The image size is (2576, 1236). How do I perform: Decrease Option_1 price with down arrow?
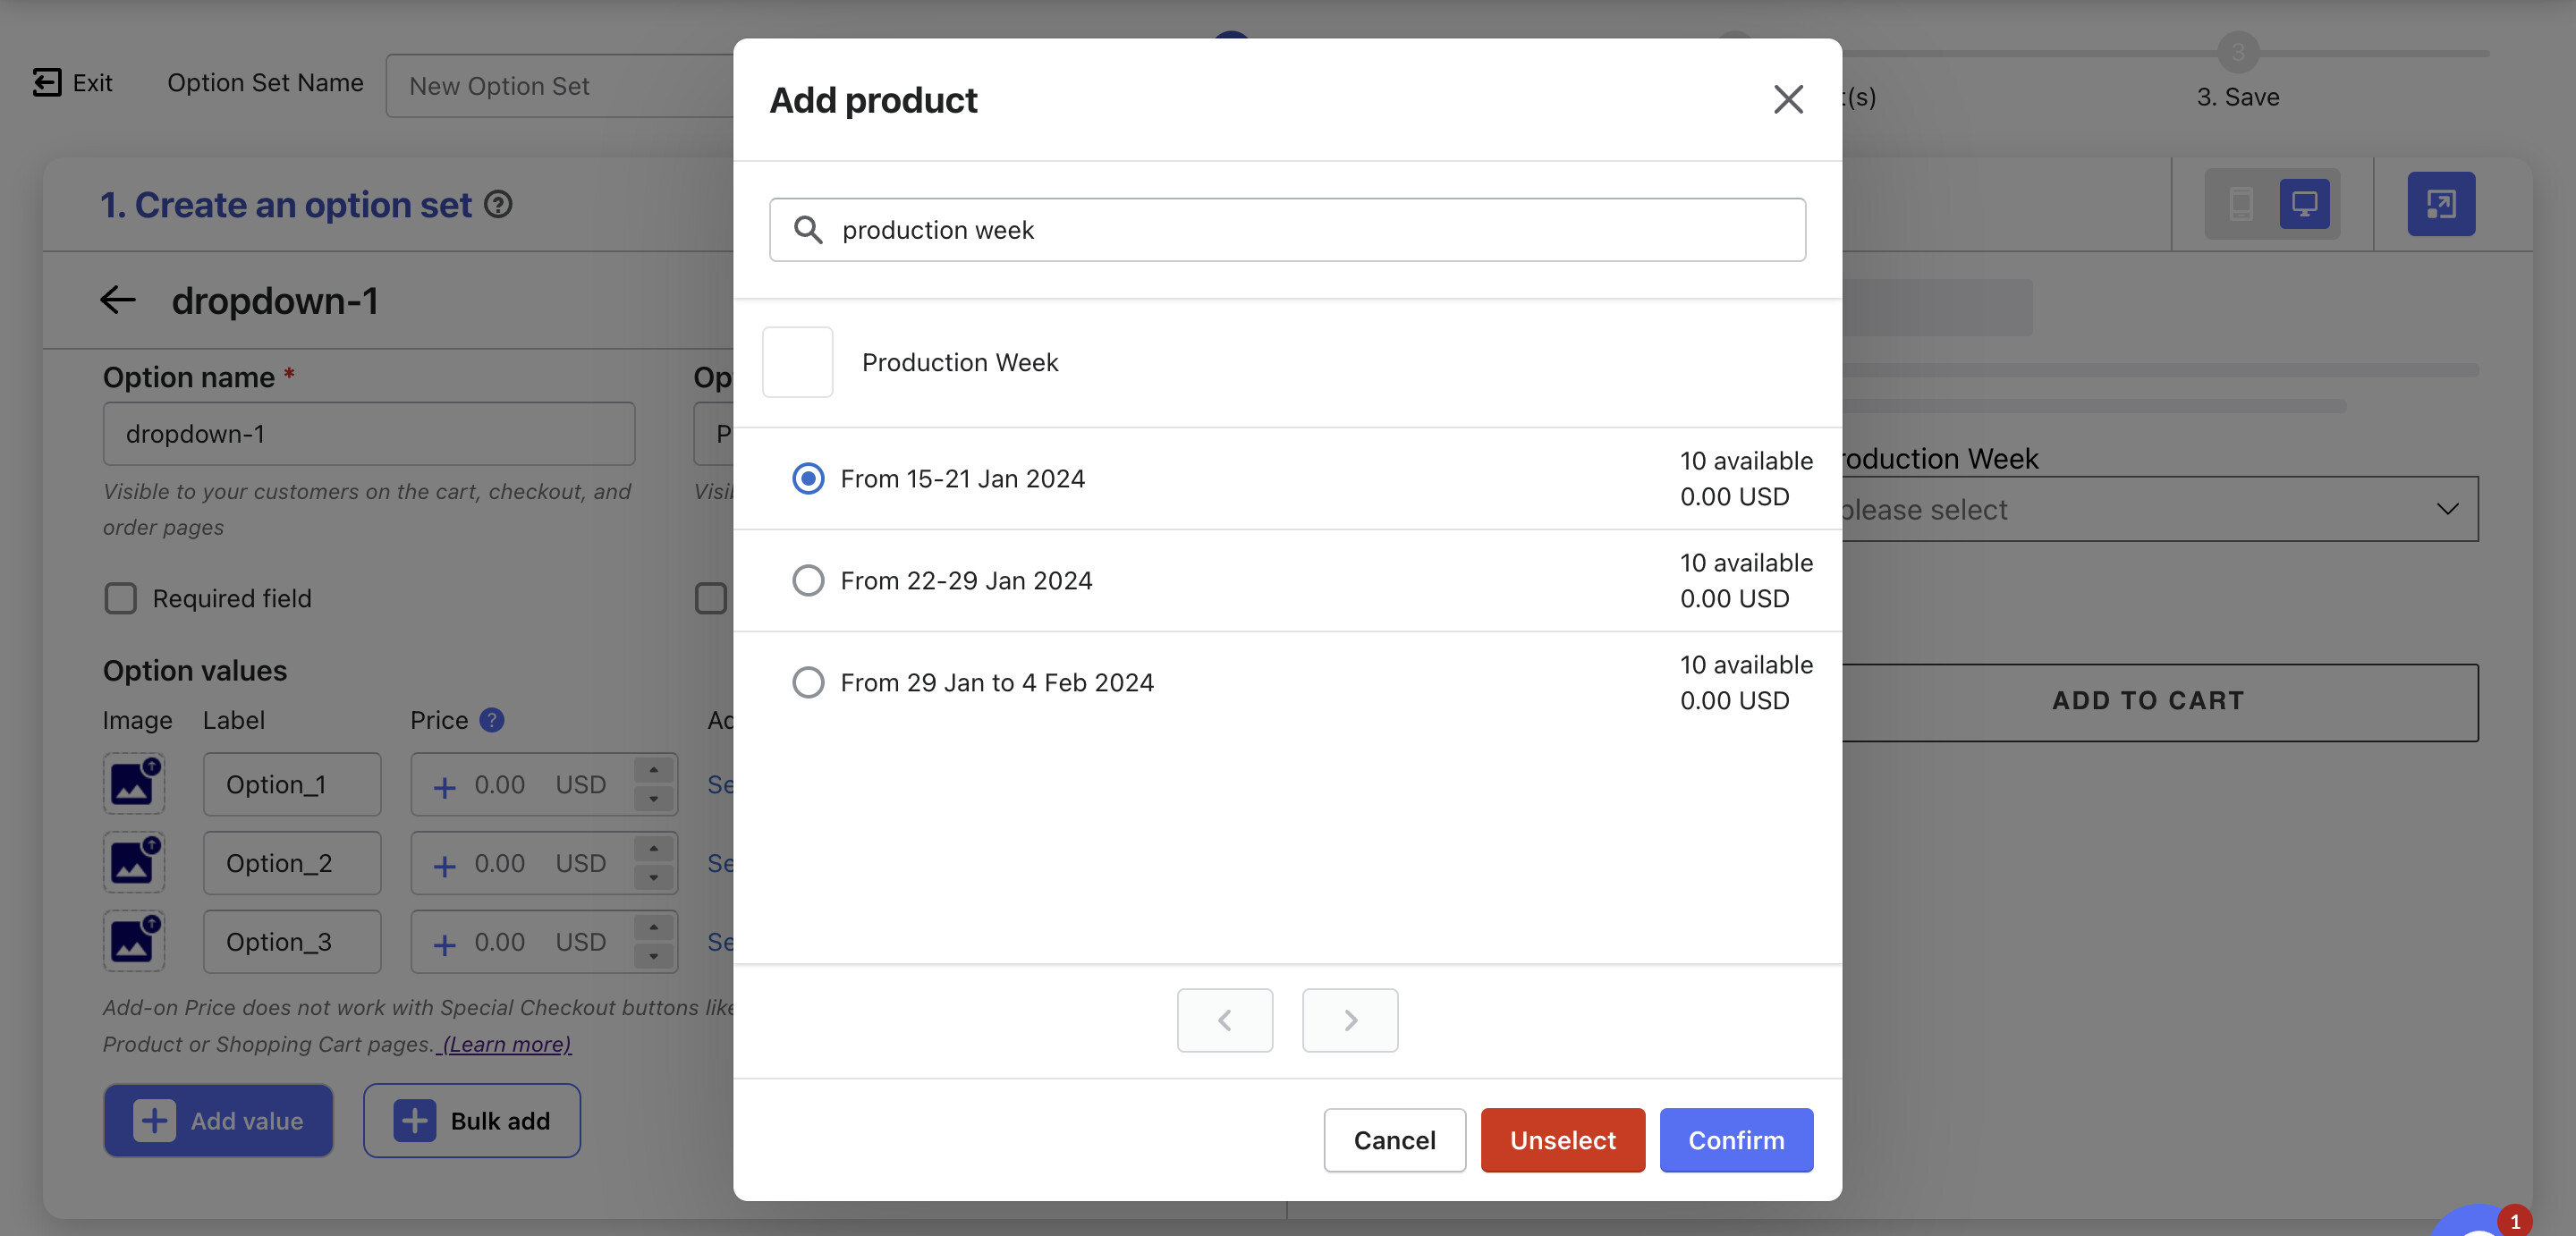pos(654,799)
